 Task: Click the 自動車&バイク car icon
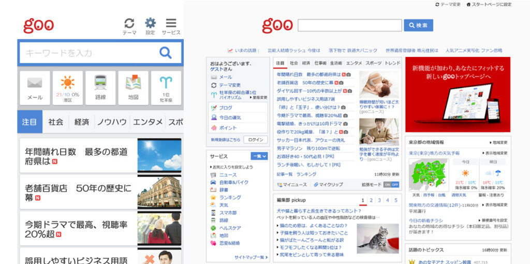[213, 182]
